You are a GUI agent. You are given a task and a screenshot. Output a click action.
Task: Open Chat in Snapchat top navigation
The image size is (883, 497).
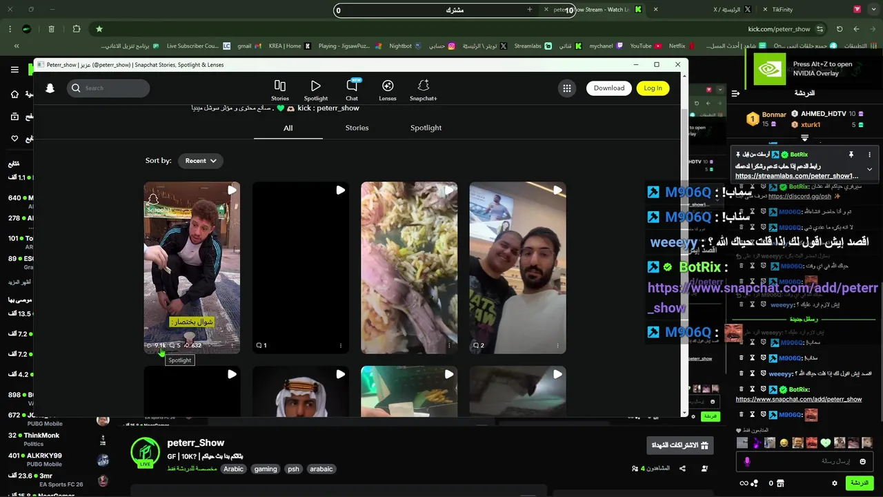pos(352,90)
